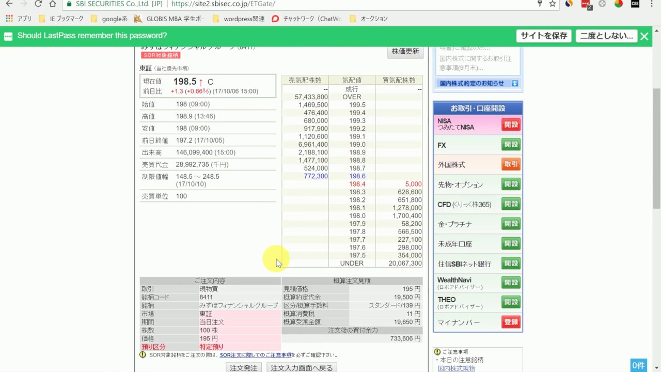This screenshot has height=372, width=661.
Task: Bookmark this page with star icon
Action: (x=553, y=4)
